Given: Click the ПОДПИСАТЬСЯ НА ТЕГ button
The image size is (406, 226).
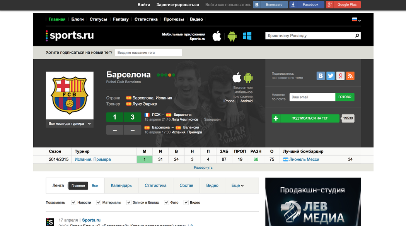Looking at the screenshot, I should click(309, 118).
